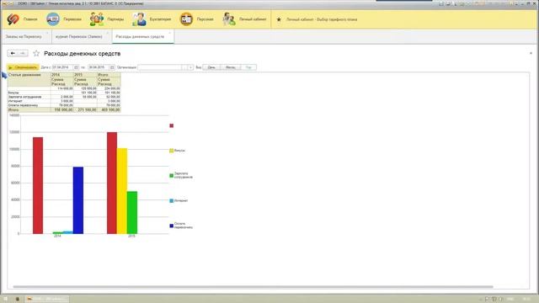Select the 2014 column header
This screenshot has height=303, width=539.
tap(62, 75)
